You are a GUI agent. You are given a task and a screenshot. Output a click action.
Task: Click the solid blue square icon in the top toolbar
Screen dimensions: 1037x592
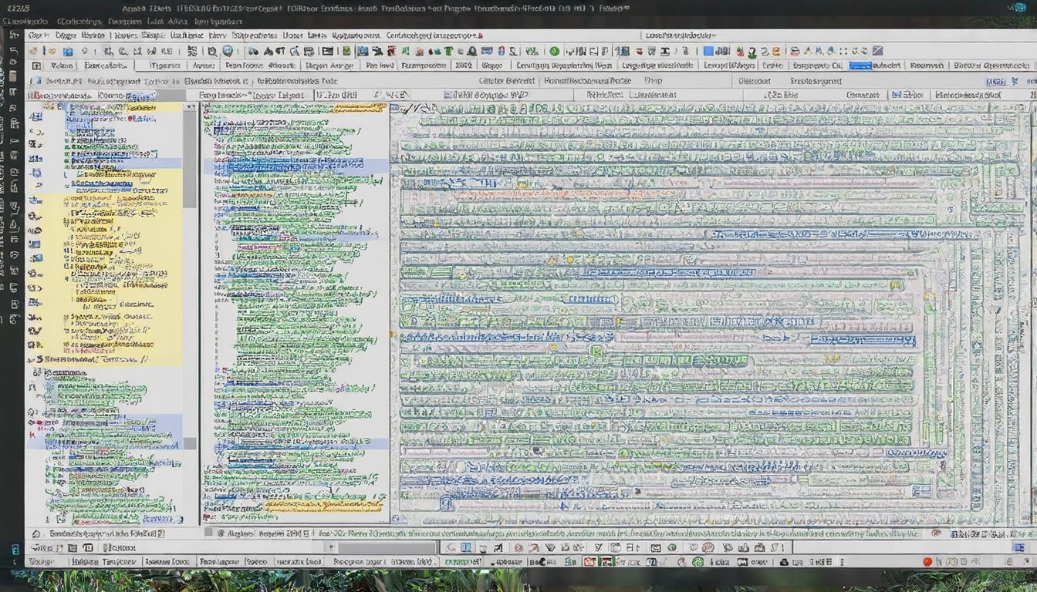coord(708,51)
